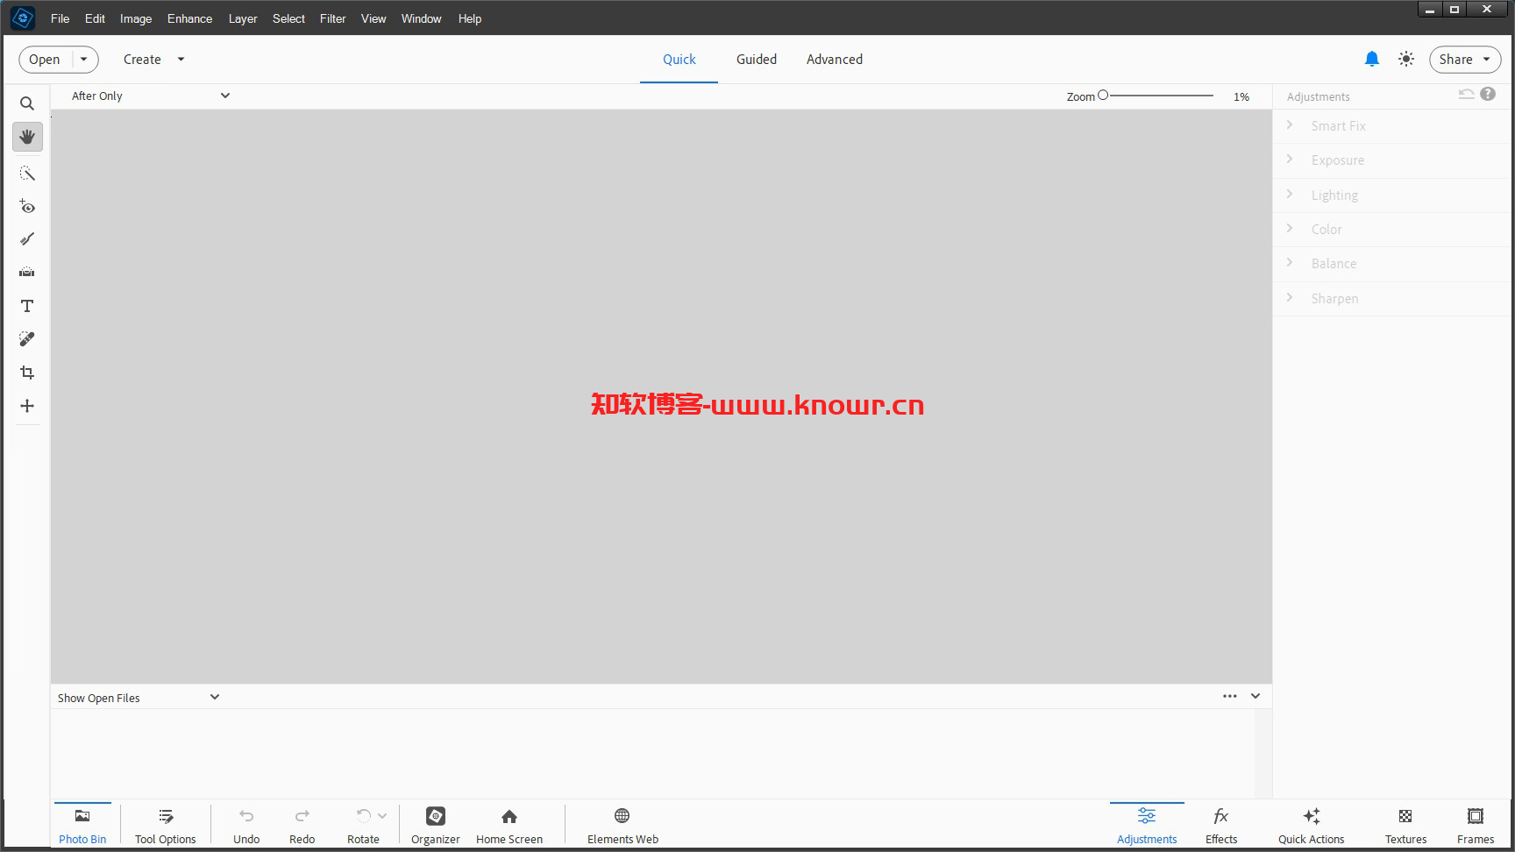
Task: Open the After Only view dropdown
Action: 150,96
